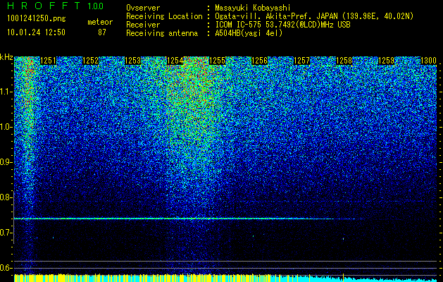The width and height of the screenshot is (443, 282).
Task: Click the 1256 time marker
Action: [259, 61]
